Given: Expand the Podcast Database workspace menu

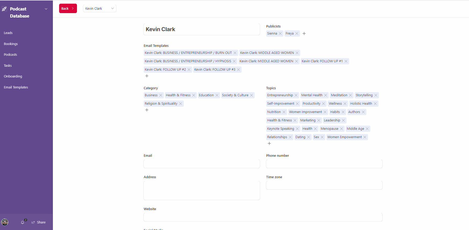Looking at the screenshot, I should [x=46, y=9].
